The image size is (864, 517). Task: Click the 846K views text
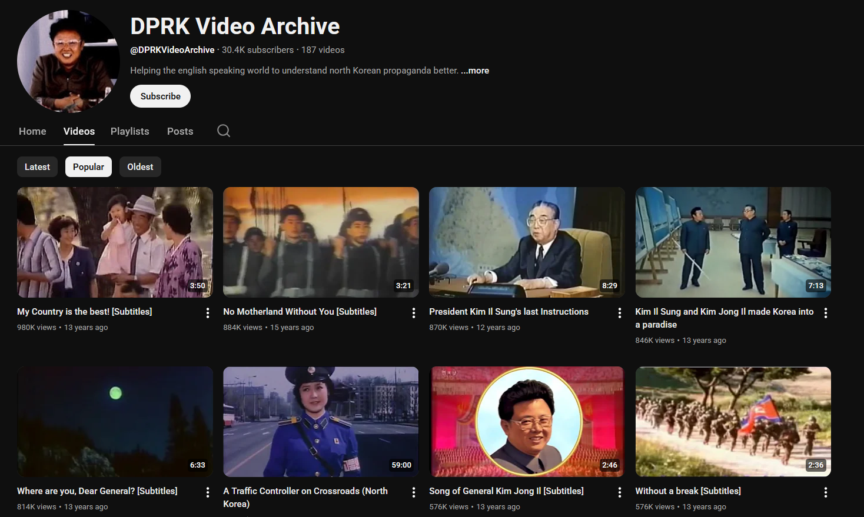pyautogui.click(x=654, y=341)
